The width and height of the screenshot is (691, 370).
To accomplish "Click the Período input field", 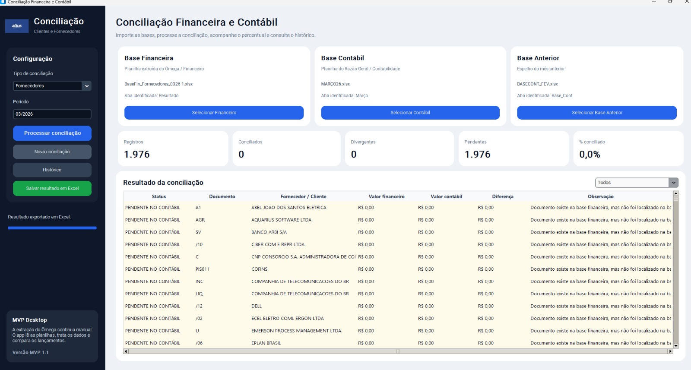I will pos(52,114).
